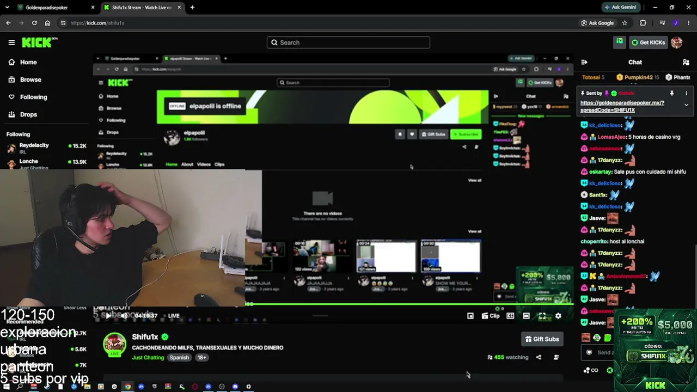
Task: Go to the browser home page
Action: 47,23
